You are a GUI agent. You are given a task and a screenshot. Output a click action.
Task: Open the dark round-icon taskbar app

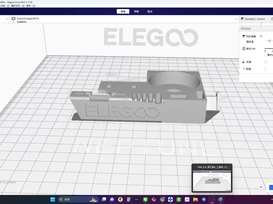[x=120, y=200]
